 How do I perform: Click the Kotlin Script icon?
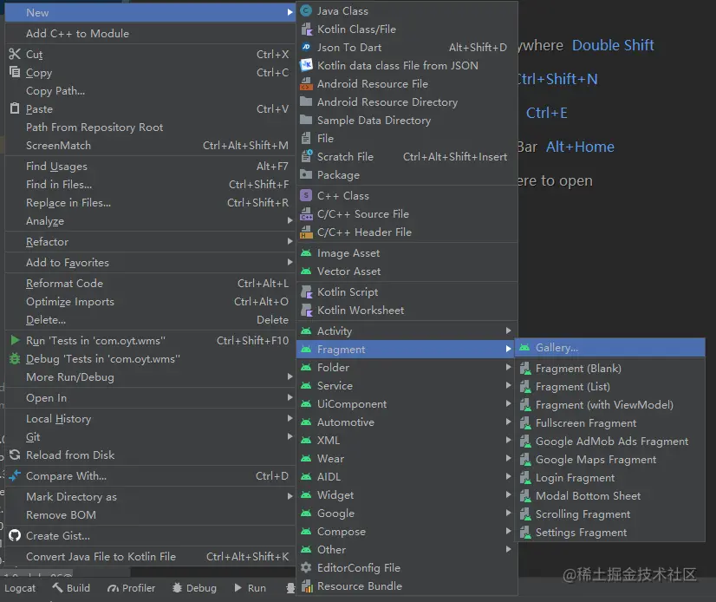[x=306, y=292]
